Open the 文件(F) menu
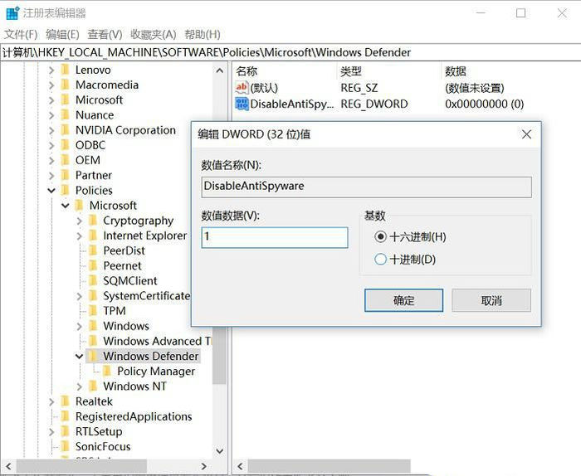 (21, 34)
